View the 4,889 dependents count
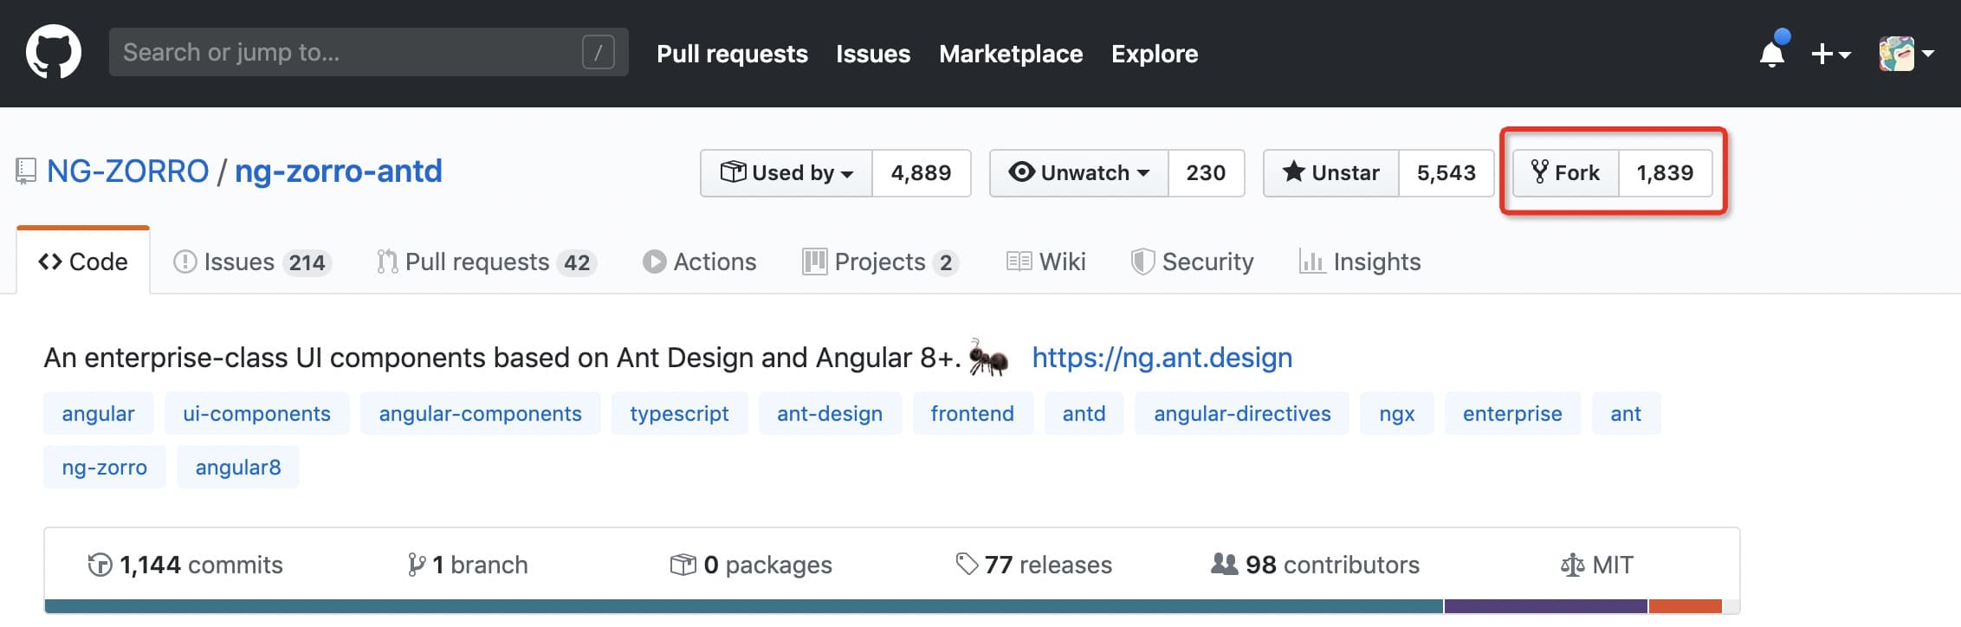The image size is (1961, 627). click(922, 173)
